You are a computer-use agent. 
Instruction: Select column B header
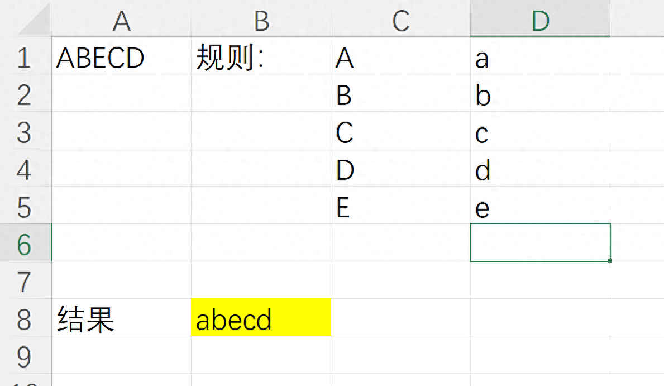[261, 20]
